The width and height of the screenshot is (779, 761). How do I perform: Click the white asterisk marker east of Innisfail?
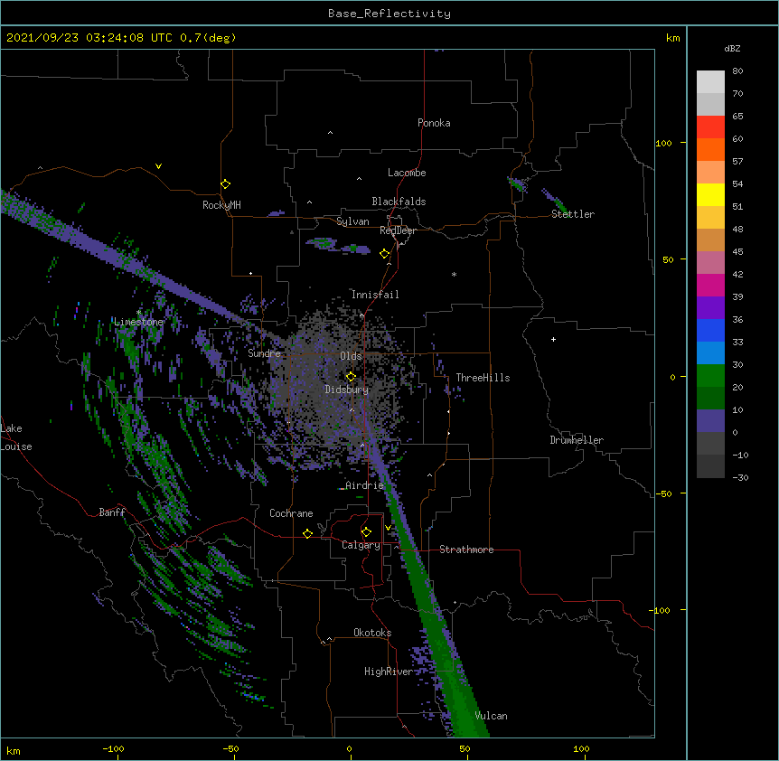coord(454,275)
